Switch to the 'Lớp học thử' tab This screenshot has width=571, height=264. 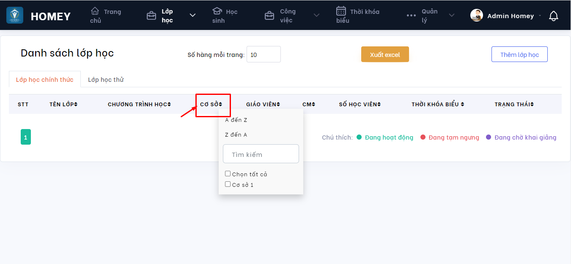(x=106, y=80)
